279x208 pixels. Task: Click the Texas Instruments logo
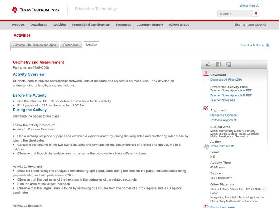pyautogui.click(x=35, y=10)
